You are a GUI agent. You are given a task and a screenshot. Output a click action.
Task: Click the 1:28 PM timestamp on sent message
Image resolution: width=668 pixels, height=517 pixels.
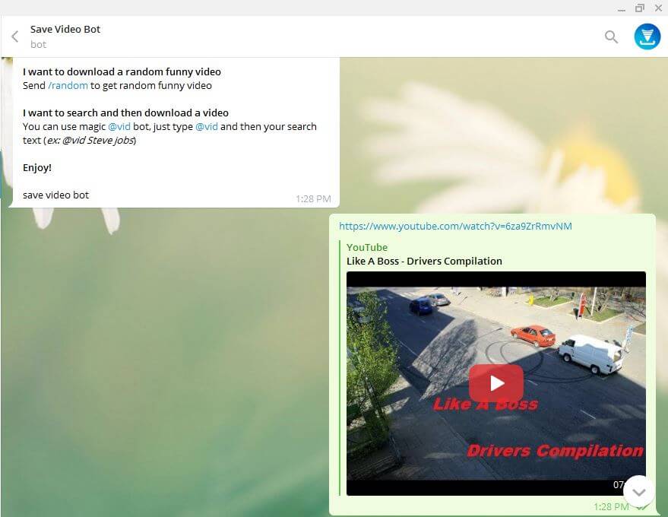click(x=611, y=506)
